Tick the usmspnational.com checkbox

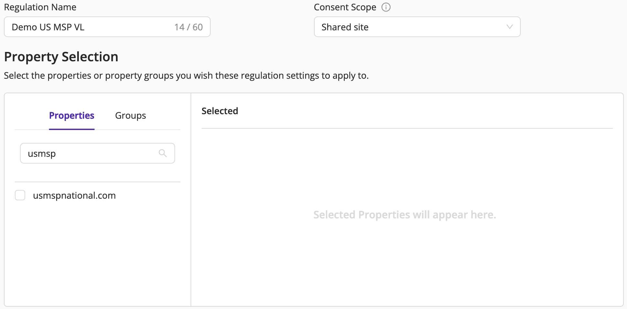[x=20, y=195]
